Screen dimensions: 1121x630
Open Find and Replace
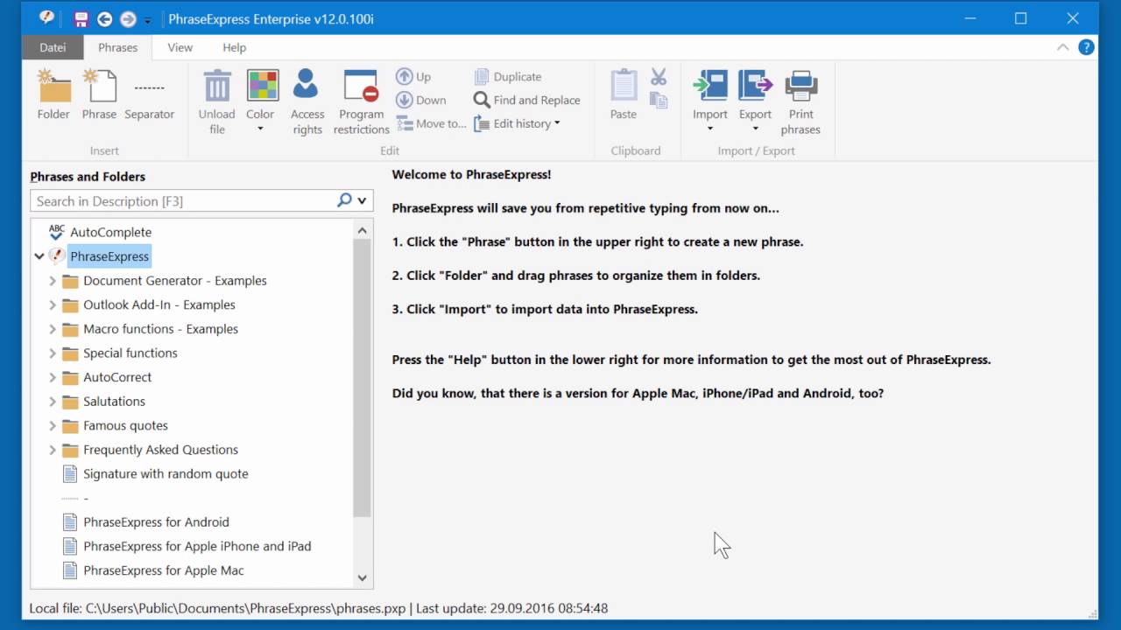pyautogui.click(x=527, y=101)
